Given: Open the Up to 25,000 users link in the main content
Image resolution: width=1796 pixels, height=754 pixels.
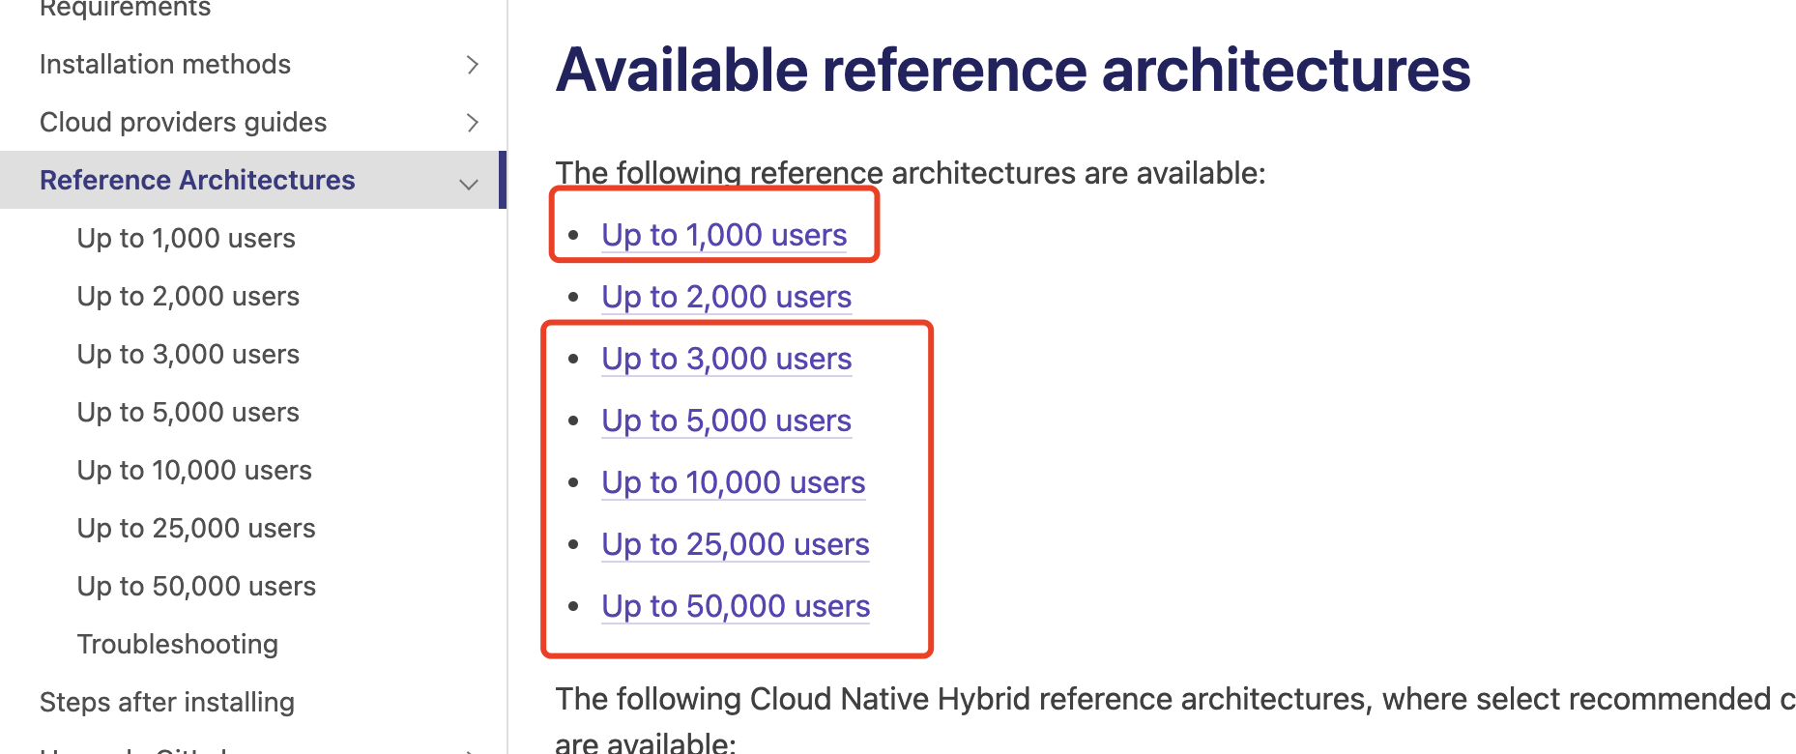Looking at the screenshot, I should 735,544.
